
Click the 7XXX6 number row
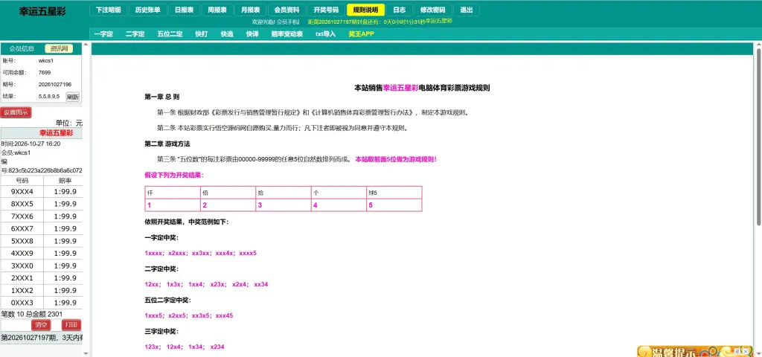click(42, 216)
